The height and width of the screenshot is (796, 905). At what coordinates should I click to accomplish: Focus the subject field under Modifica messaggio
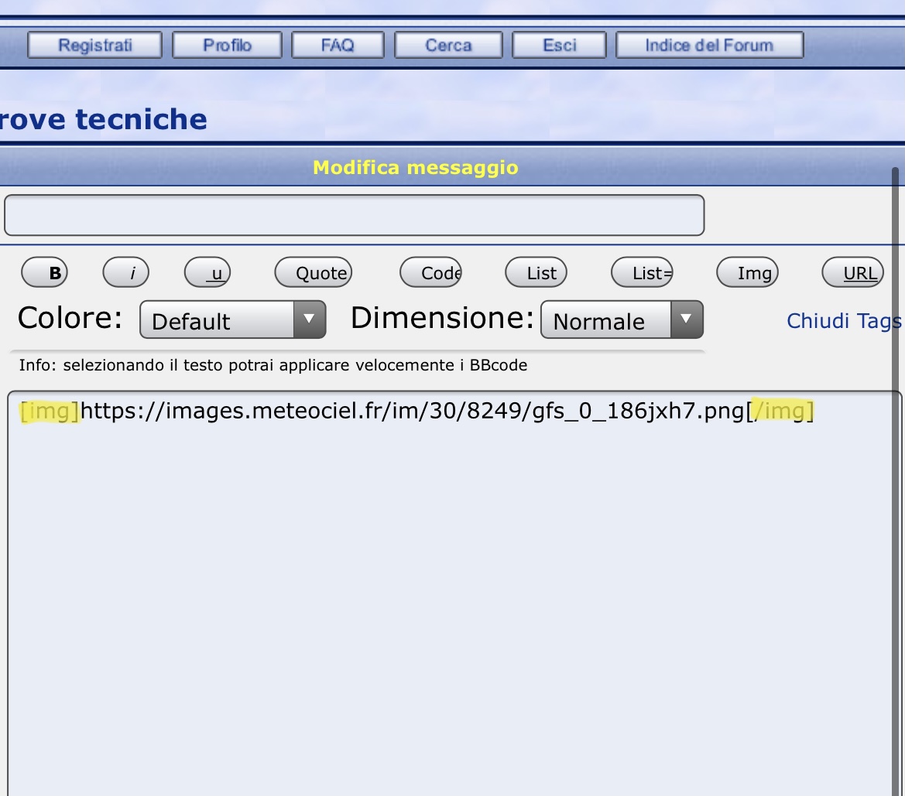coord(355,215)
